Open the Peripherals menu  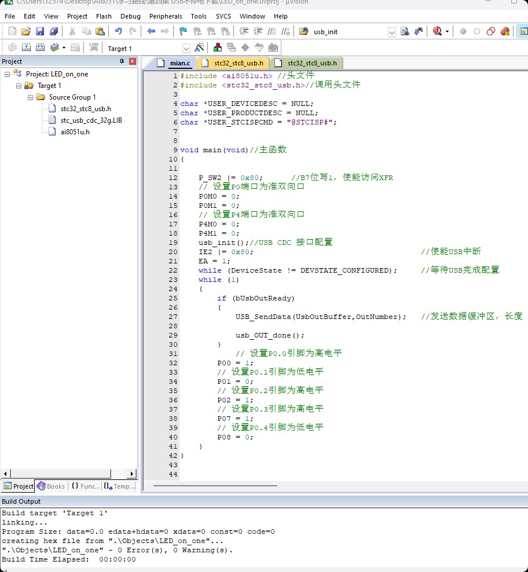tap(166, 16)
